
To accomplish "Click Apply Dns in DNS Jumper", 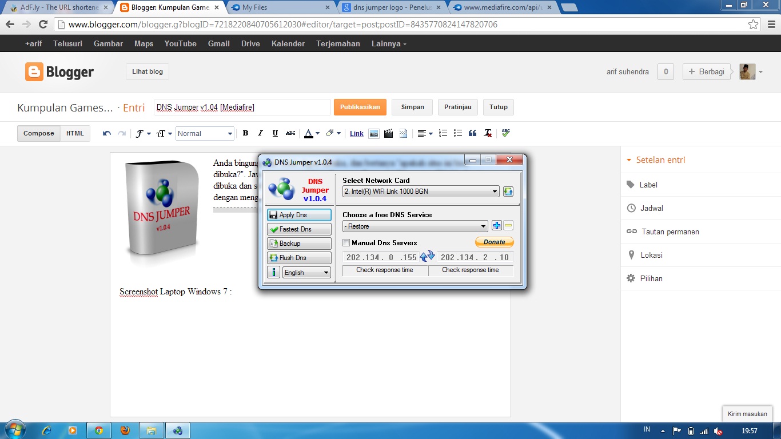I will 299,215.
